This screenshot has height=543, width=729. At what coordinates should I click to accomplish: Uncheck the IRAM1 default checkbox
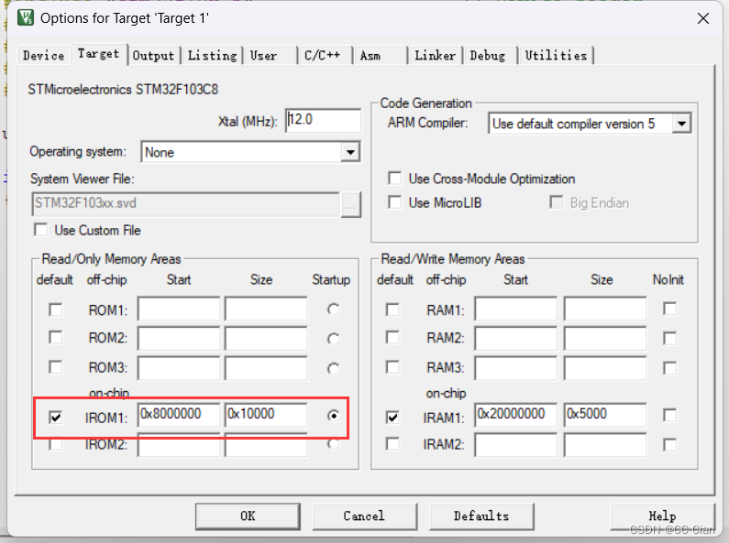(392, 418)
